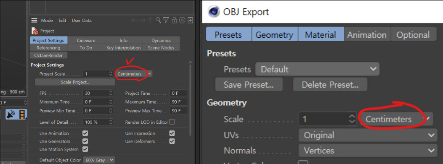Click the search magnifier icon
This screenshot has height=164, width=443.
pyautogui.click(x=159, y=20)
